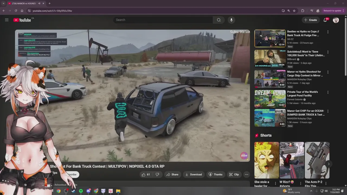Click Relaunch to update

pyautogui.click(x=332, y=11)
